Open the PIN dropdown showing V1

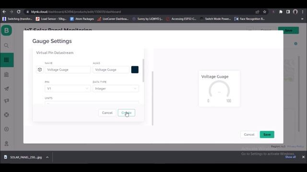(68, 88)
